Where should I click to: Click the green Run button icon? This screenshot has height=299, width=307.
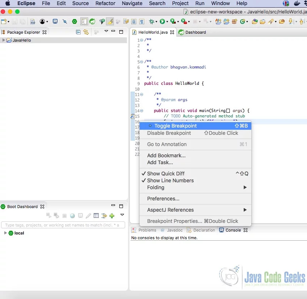162,21
